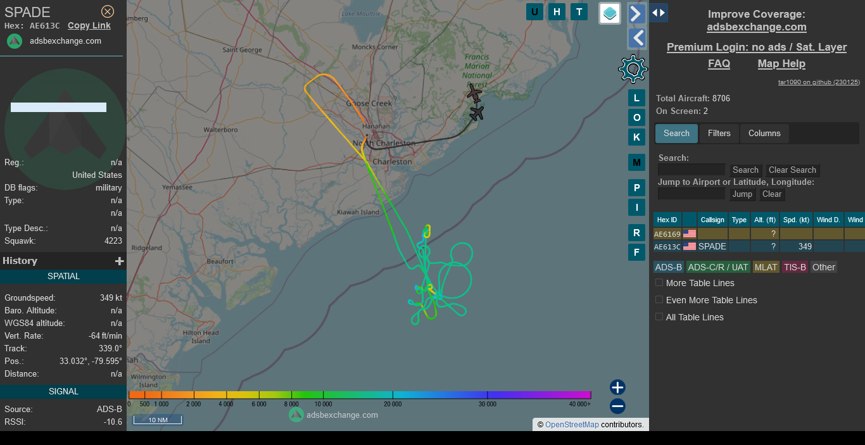The width and height of the screenshot is (865, 445).
Task: Select the lower aircraft icon on map
Action: point(477,113)
